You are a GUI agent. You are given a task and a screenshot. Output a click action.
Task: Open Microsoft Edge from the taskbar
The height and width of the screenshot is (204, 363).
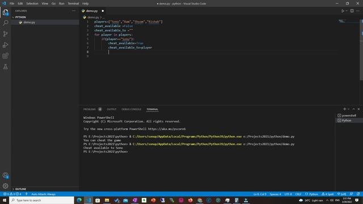[x=79, y=200]
